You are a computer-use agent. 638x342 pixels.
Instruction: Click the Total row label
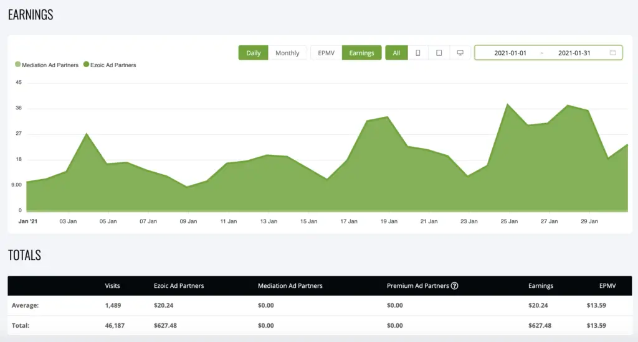(21, 325)
